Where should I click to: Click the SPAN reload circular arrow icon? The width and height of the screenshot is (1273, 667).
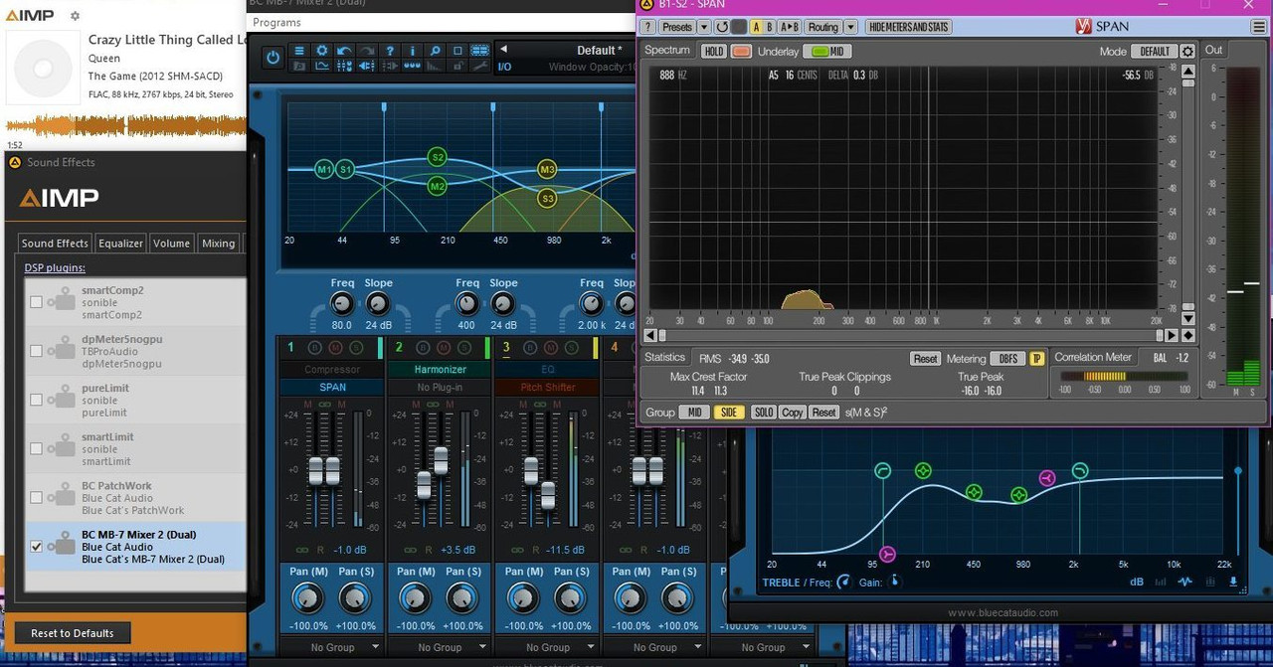722,27
